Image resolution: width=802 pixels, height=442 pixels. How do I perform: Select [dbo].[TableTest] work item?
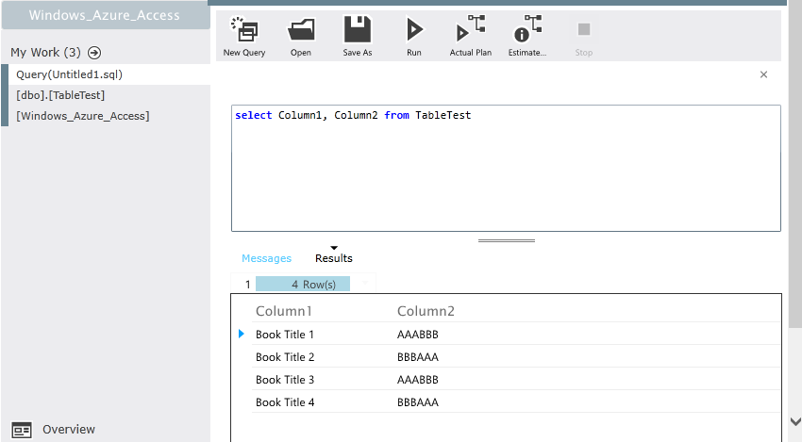coord(60,95)
